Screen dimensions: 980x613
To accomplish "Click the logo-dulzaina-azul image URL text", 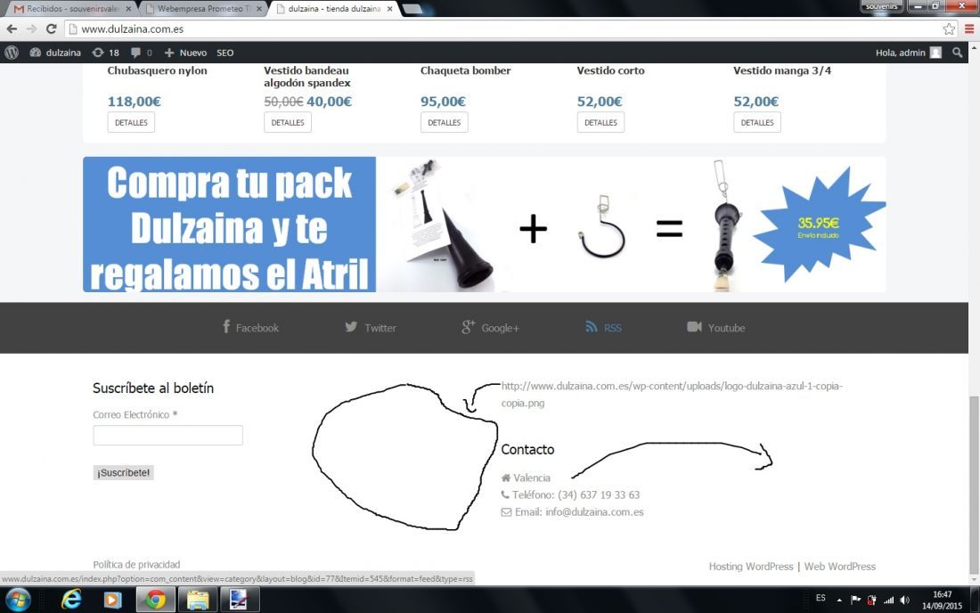I will (672, 395).
